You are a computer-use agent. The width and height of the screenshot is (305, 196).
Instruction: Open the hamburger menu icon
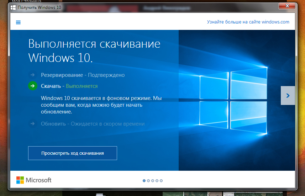pos(18,22)
